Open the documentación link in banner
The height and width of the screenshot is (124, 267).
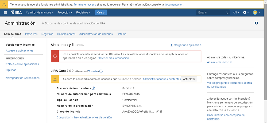tap(174, 5)
